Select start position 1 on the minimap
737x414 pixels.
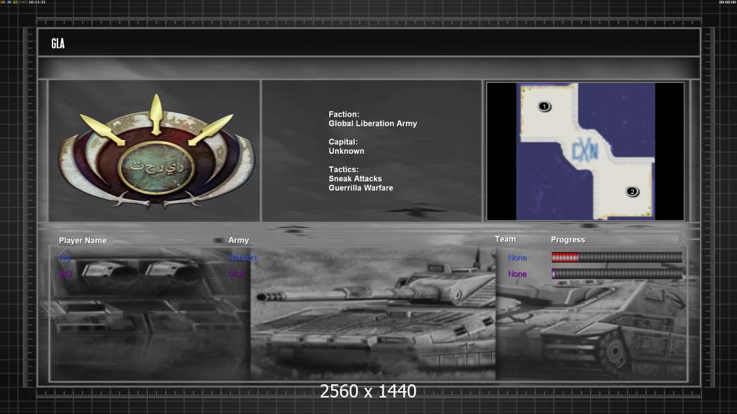[544, 106]
